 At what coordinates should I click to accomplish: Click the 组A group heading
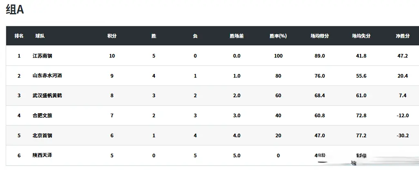click(15, 10)
